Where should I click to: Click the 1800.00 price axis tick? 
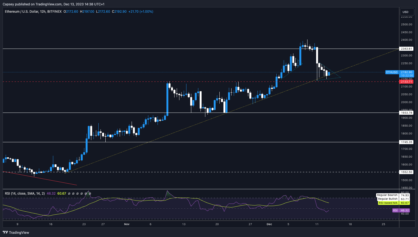pos(407,134)
